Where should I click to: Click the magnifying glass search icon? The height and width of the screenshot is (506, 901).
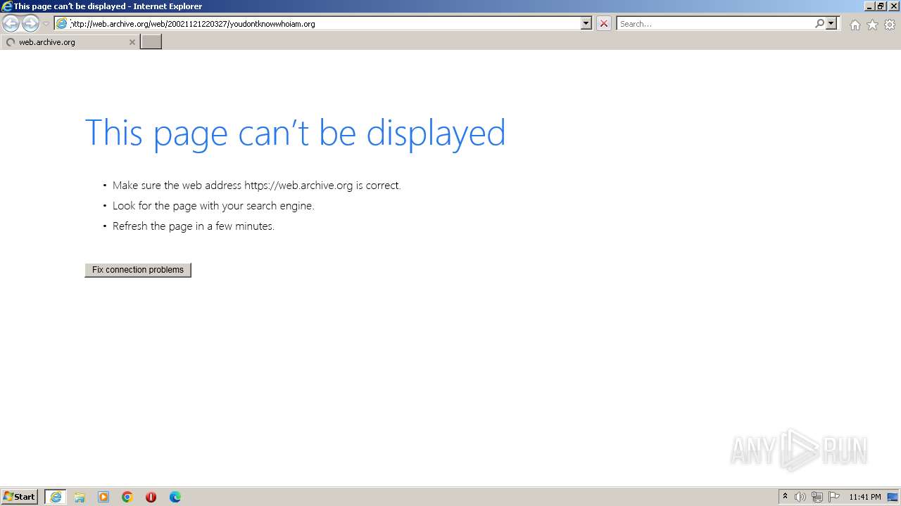(x=819, y=24)
